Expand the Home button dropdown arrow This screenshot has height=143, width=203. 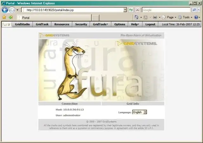coord(141,17)
